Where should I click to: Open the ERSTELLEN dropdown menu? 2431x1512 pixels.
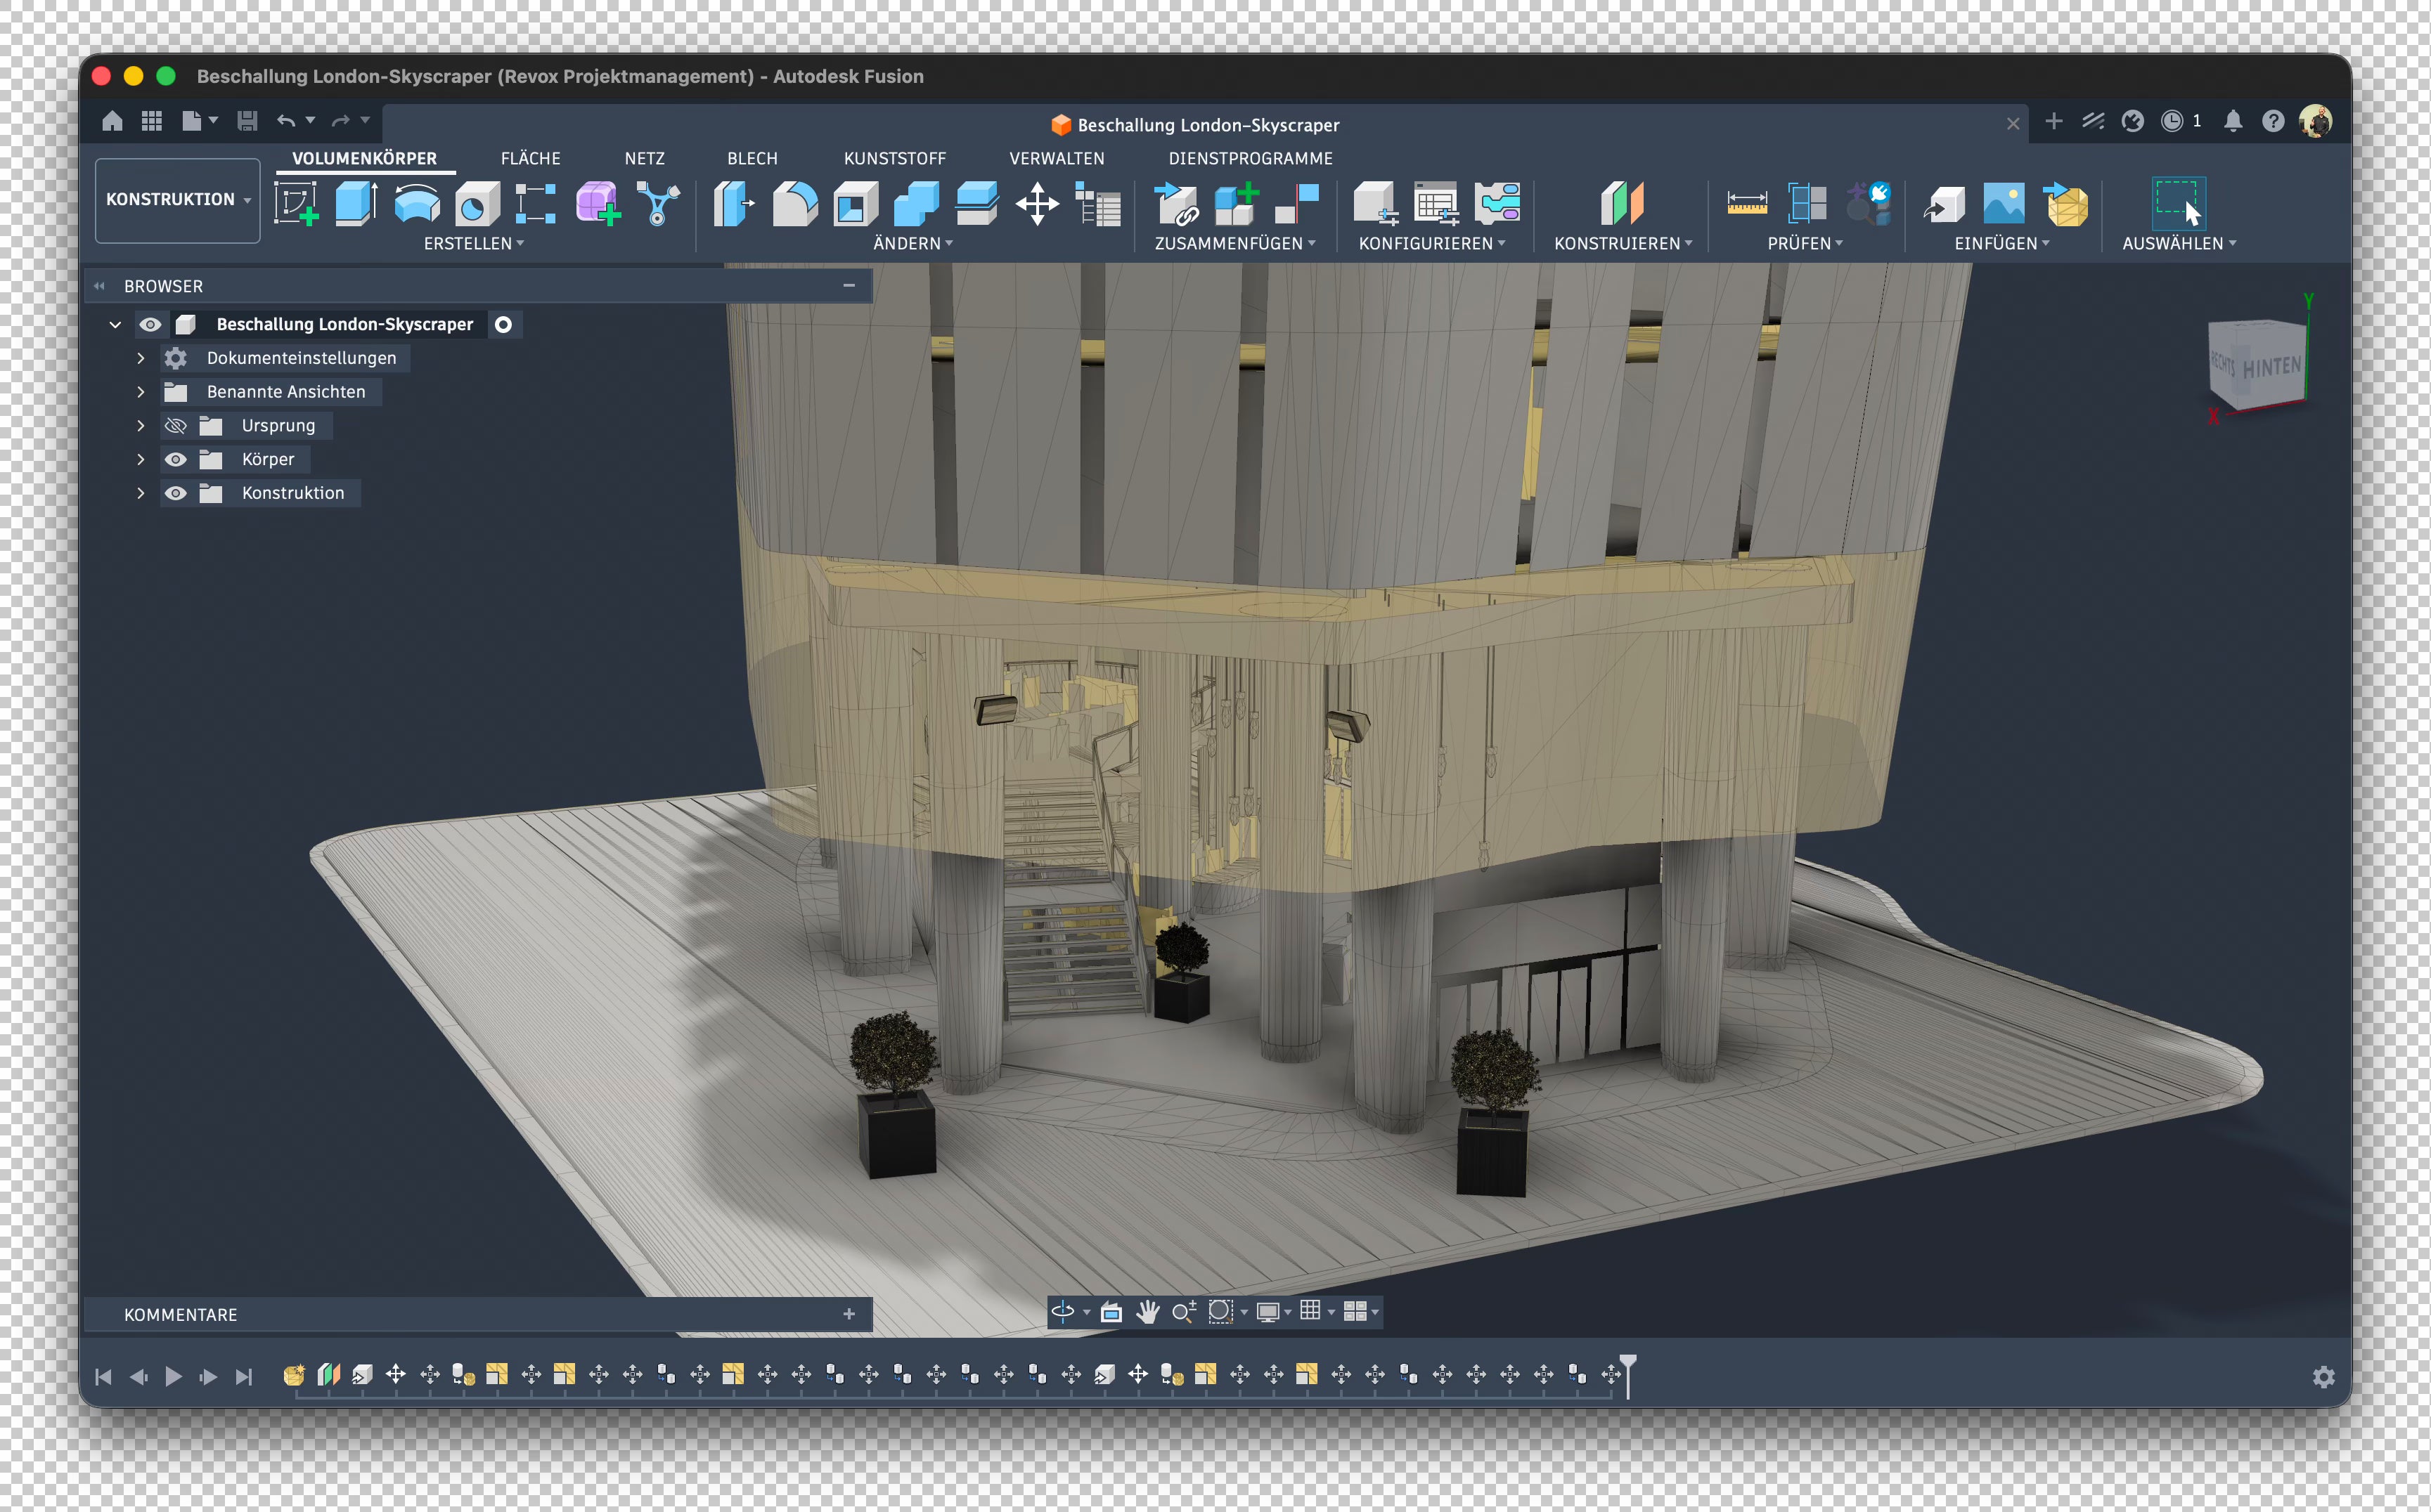473,244
